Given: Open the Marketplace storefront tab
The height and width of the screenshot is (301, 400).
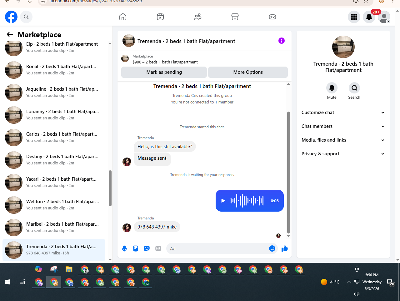Looking at the screenshot, I should tap(235, 17).
